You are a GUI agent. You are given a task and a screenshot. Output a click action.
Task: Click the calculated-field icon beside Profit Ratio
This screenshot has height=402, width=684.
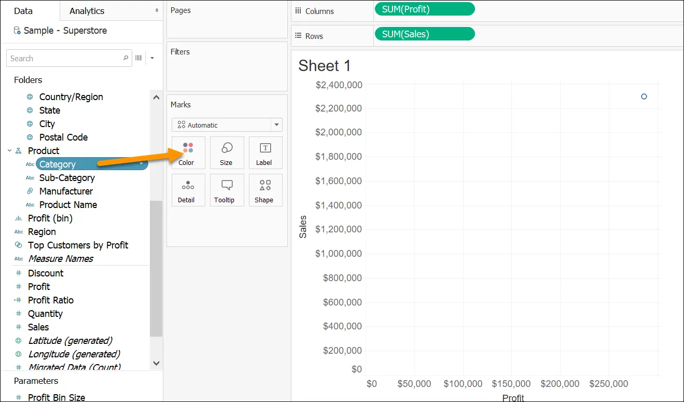(x=18, y=300)
